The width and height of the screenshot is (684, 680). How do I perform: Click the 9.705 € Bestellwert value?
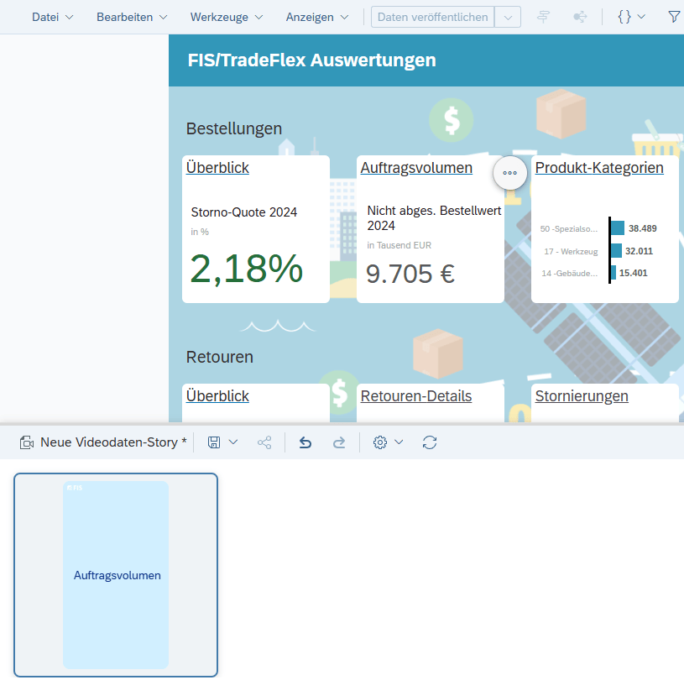(x=410, y=274)
